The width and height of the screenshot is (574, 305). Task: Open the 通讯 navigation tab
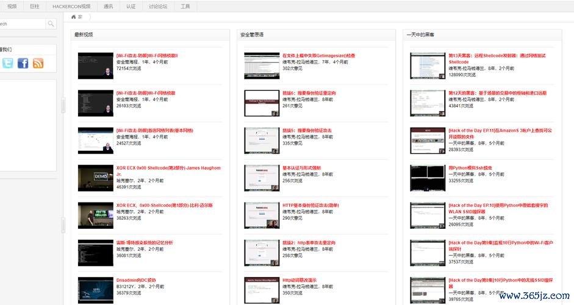pyautogui.click(x=109, y=6)
